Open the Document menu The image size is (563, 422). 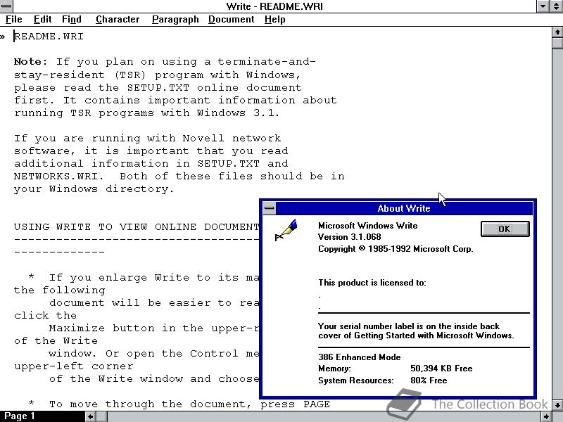(232, 20)
